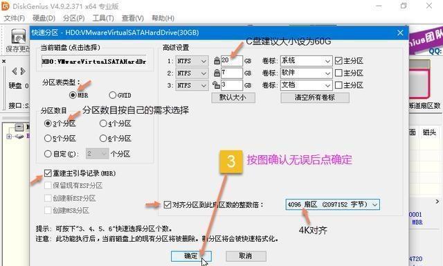Click the DiskGenius app logo icon

pos(6,6)
